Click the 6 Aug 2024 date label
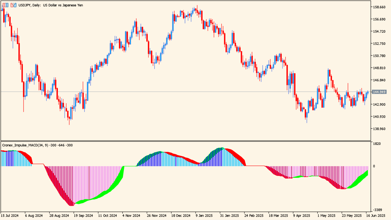The image size is (391, 220). (x=34, y=215)
